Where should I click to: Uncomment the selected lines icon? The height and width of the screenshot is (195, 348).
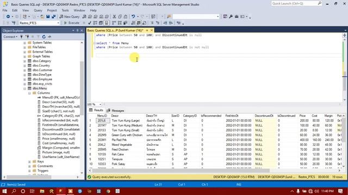[158, 23]
